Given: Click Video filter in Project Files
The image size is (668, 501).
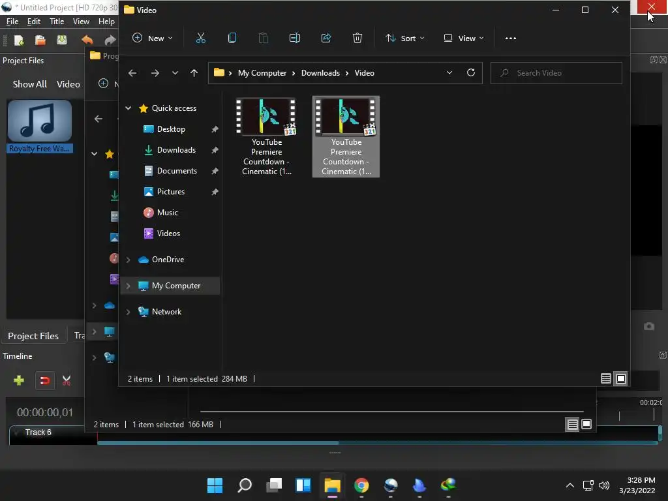Looking at the screenshot, I should tap(68, 84).
